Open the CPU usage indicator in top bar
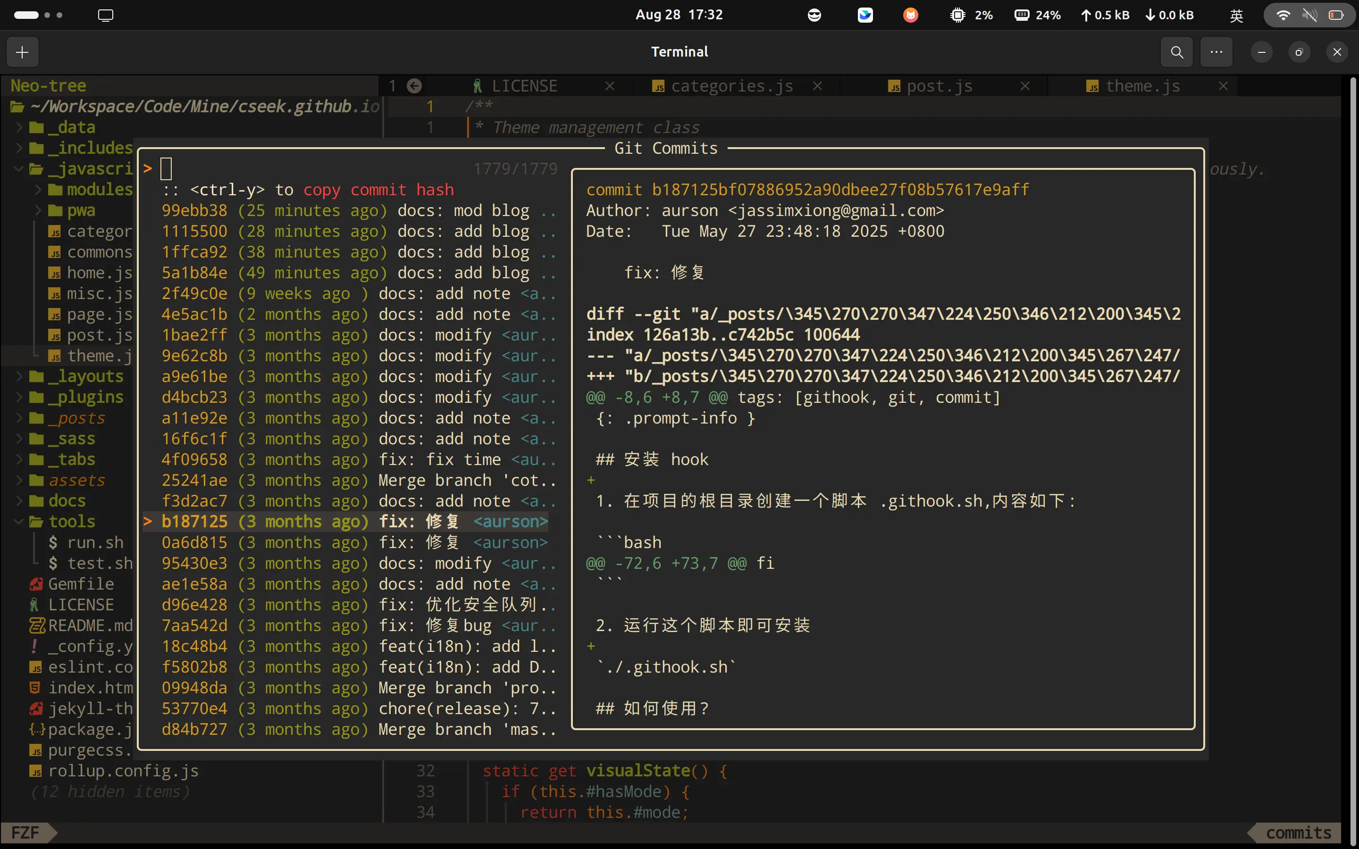This screenshot has width=1359, height=849. [x=971, y=15]
